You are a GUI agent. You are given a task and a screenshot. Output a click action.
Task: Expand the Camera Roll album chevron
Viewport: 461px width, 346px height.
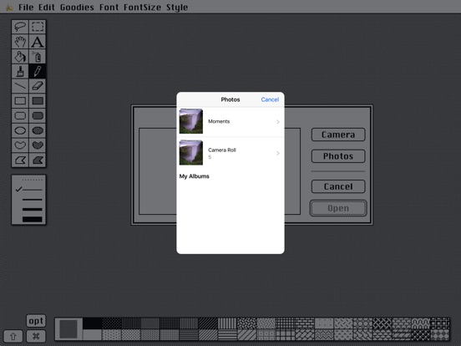tap(277, 153)
